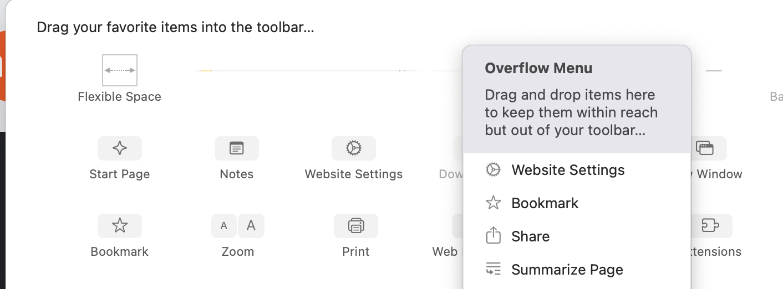The image size is (783, 289).
Task: Pick the Website Settings gear in the palette
Action: [x=354, y=148]
